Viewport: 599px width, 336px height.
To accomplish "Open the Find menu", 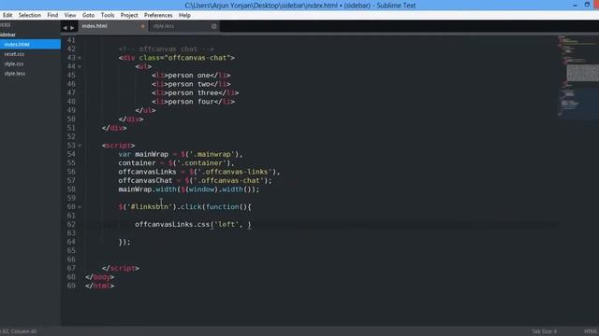I will (52, 15).
